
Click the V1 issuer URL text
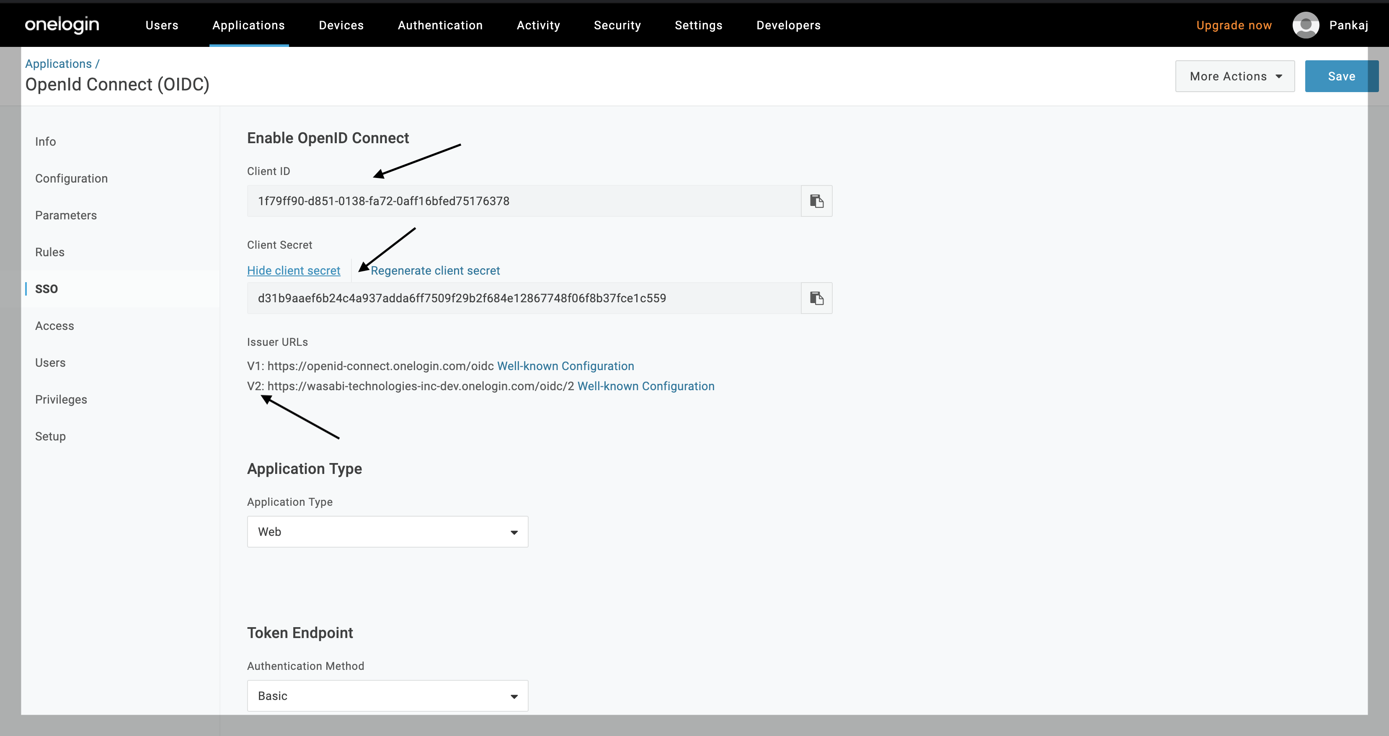point(380,366)
